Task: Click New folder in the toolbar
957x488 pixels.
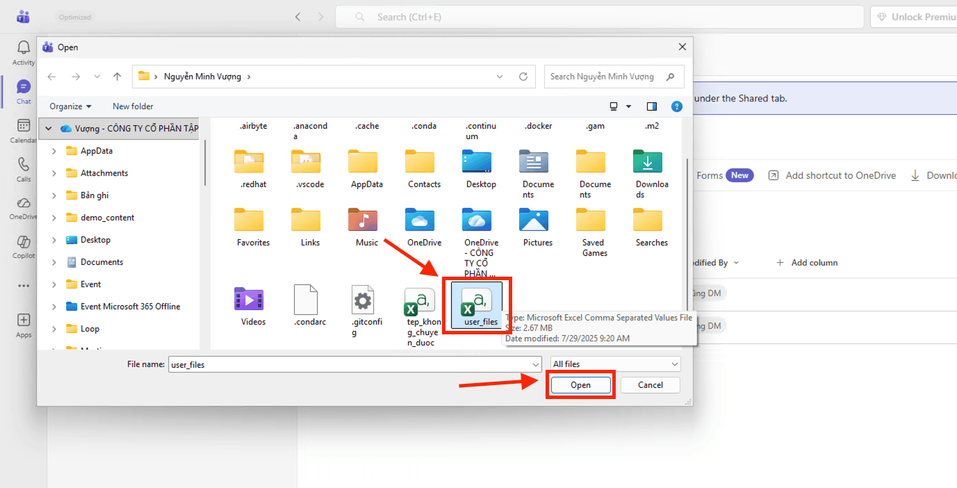Action: (x=133, y=106)
